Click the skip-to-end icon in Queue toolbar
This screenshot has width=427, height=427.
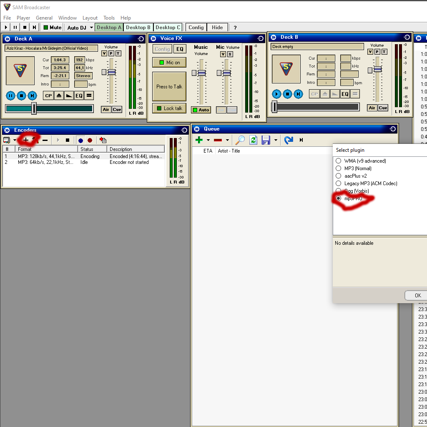(301, 140)
